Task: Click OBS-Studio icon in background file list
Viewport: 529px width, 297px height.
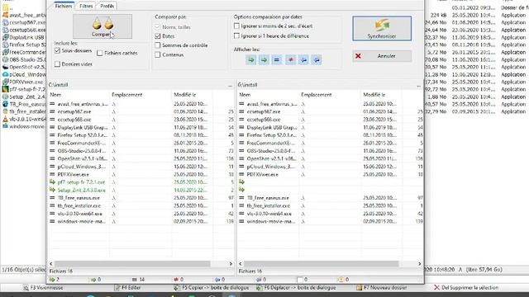Action: point(5,59)
